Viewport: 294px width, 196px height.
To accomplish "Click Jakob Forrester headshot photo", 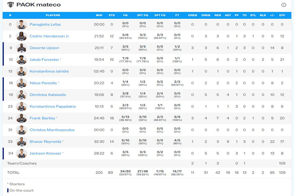I will [21, 60].
